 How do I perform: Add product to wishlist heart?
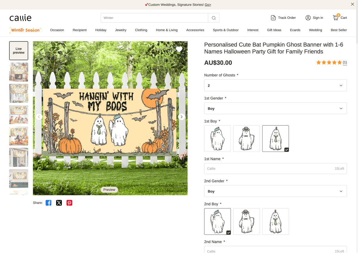pyautogui.click(x=179, y=49)
